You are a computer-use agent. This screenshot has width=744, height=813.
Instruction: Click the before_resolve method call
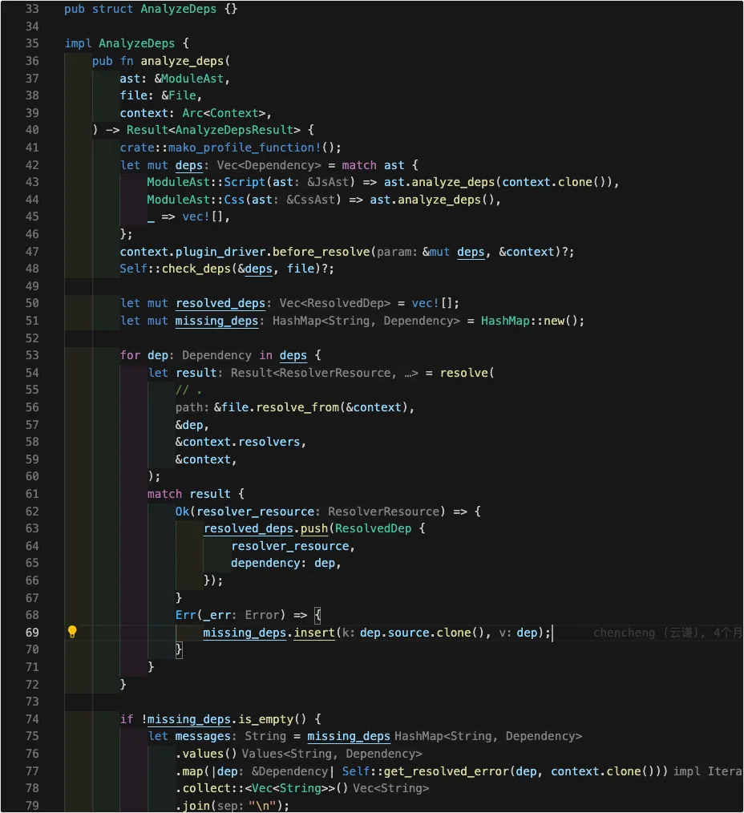click(x=321, y=252)
